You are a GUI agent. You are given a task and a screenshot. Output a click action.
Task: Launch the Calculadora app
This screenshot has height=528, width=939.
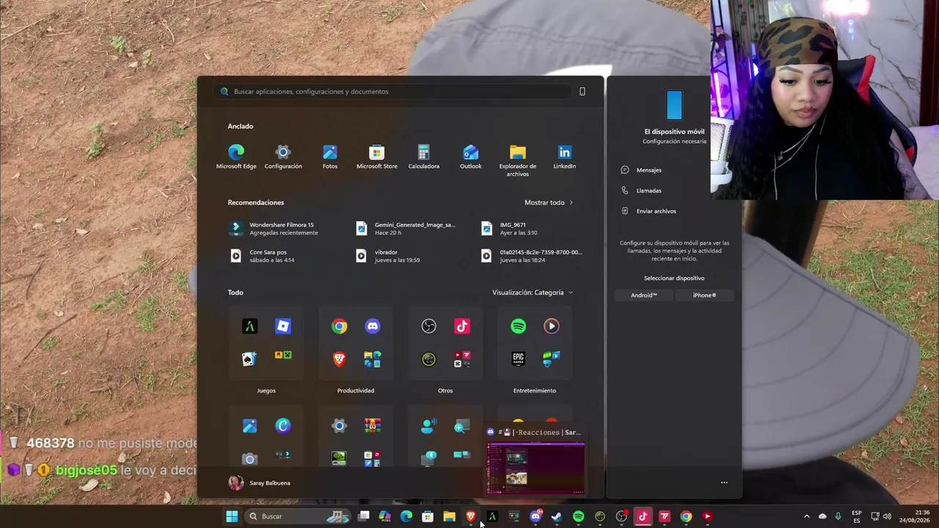(424, 157)
